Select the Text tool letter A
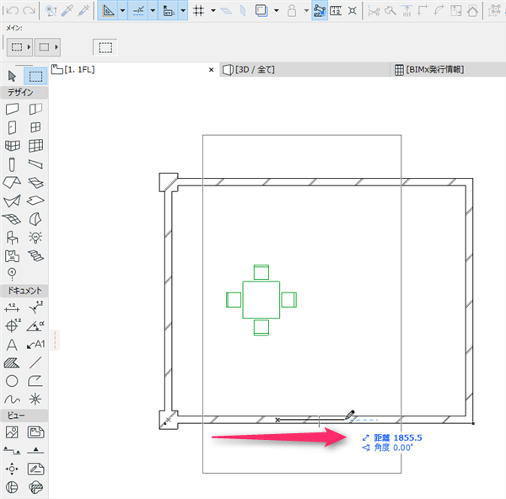This screenshot has width=506, height=499. click(12, 345)
